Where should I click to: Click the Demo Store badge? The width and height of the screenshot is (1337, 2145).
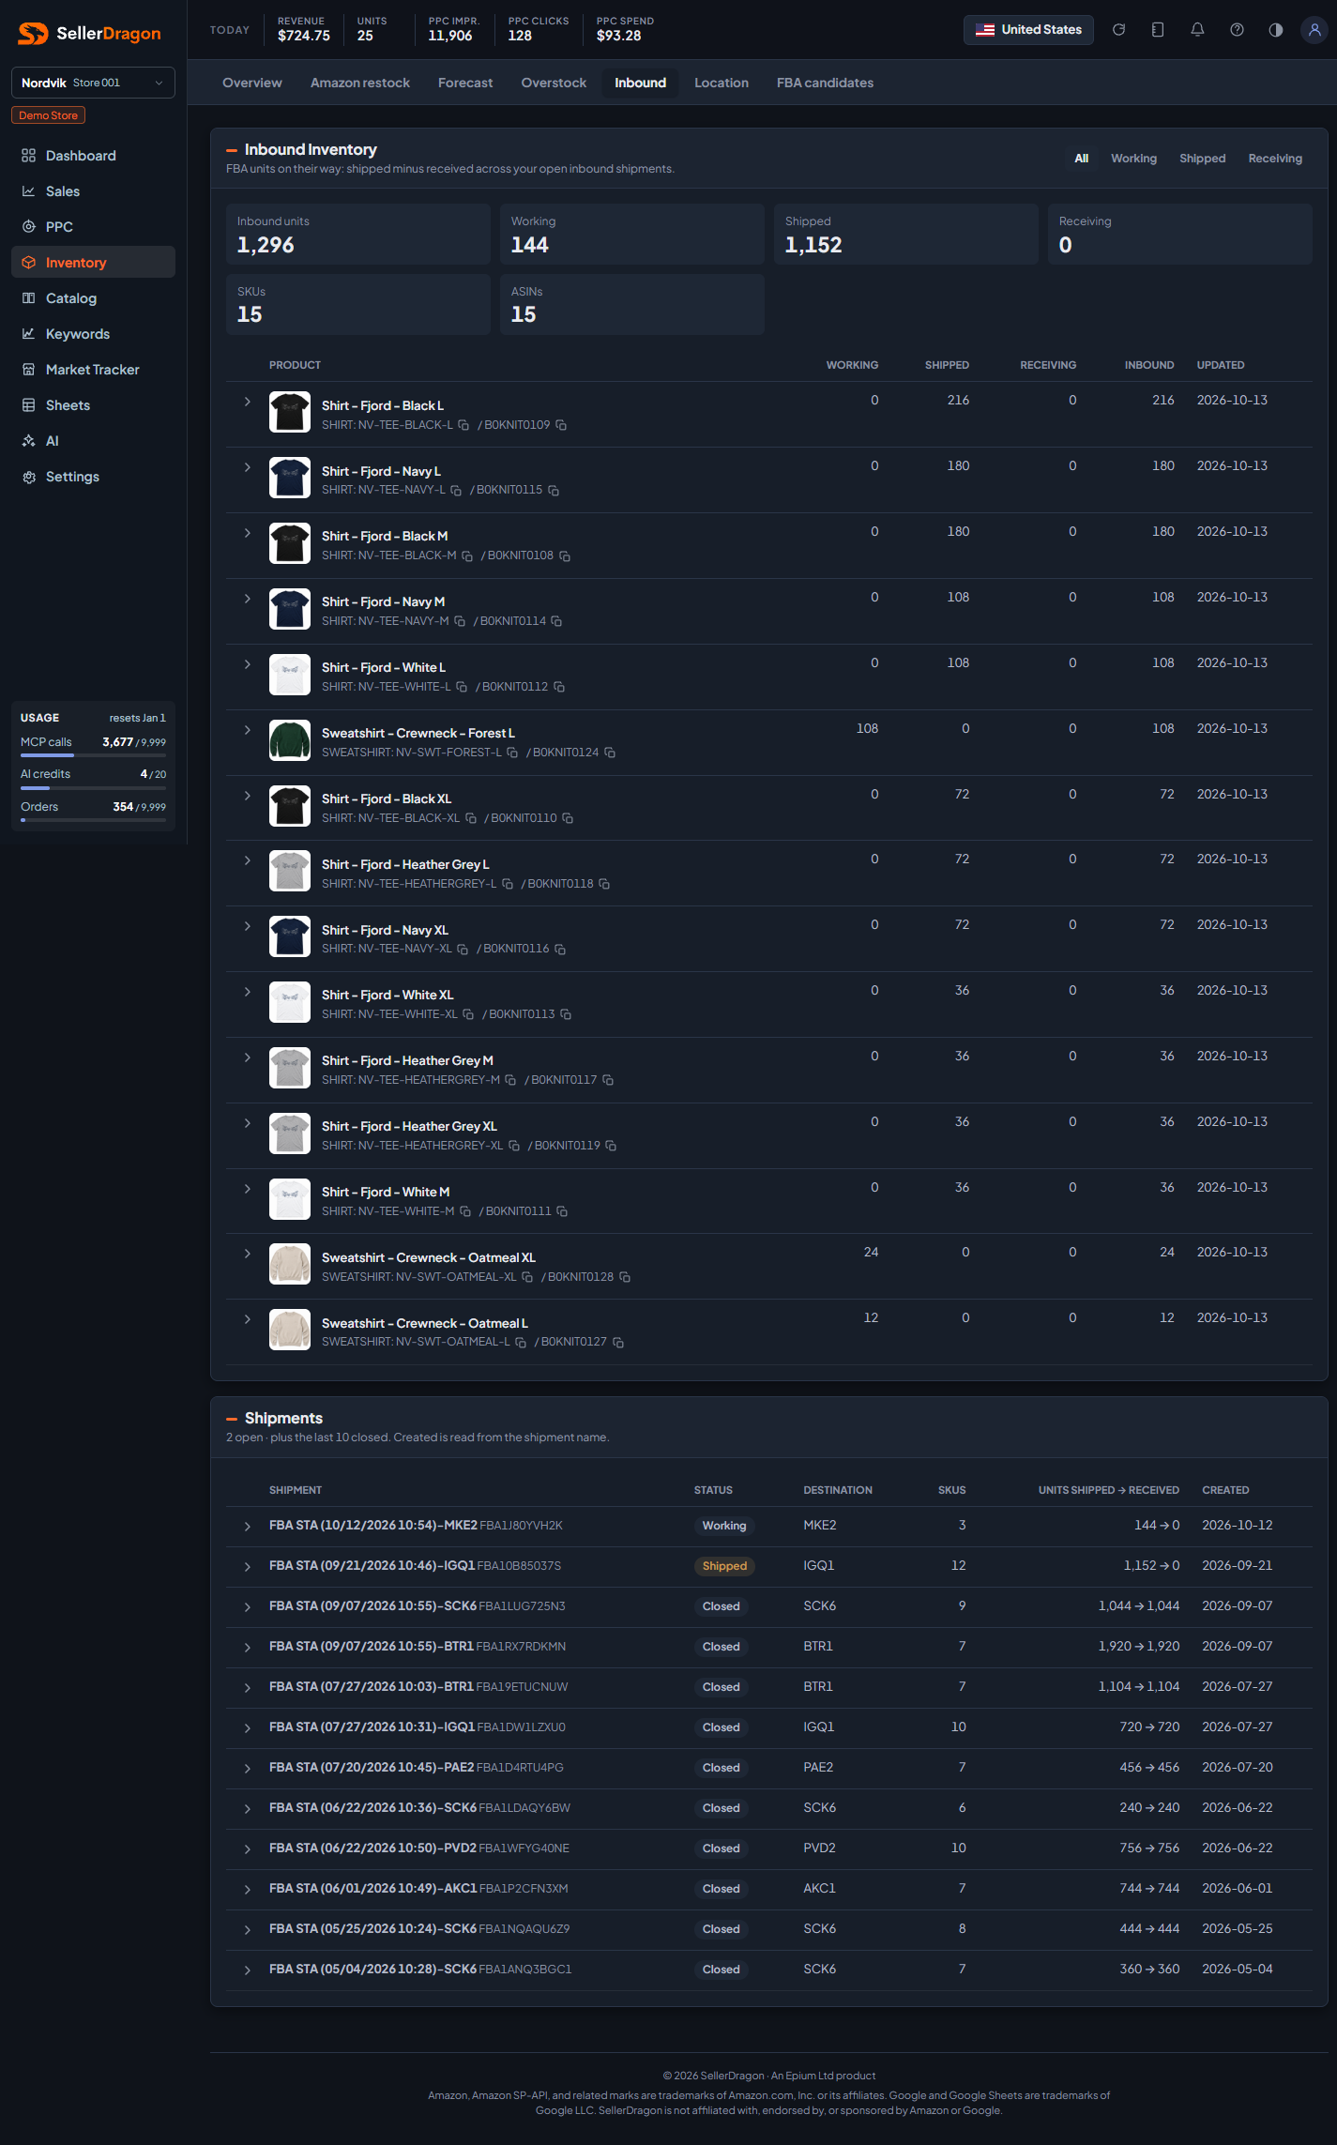[x=49, y=115]
